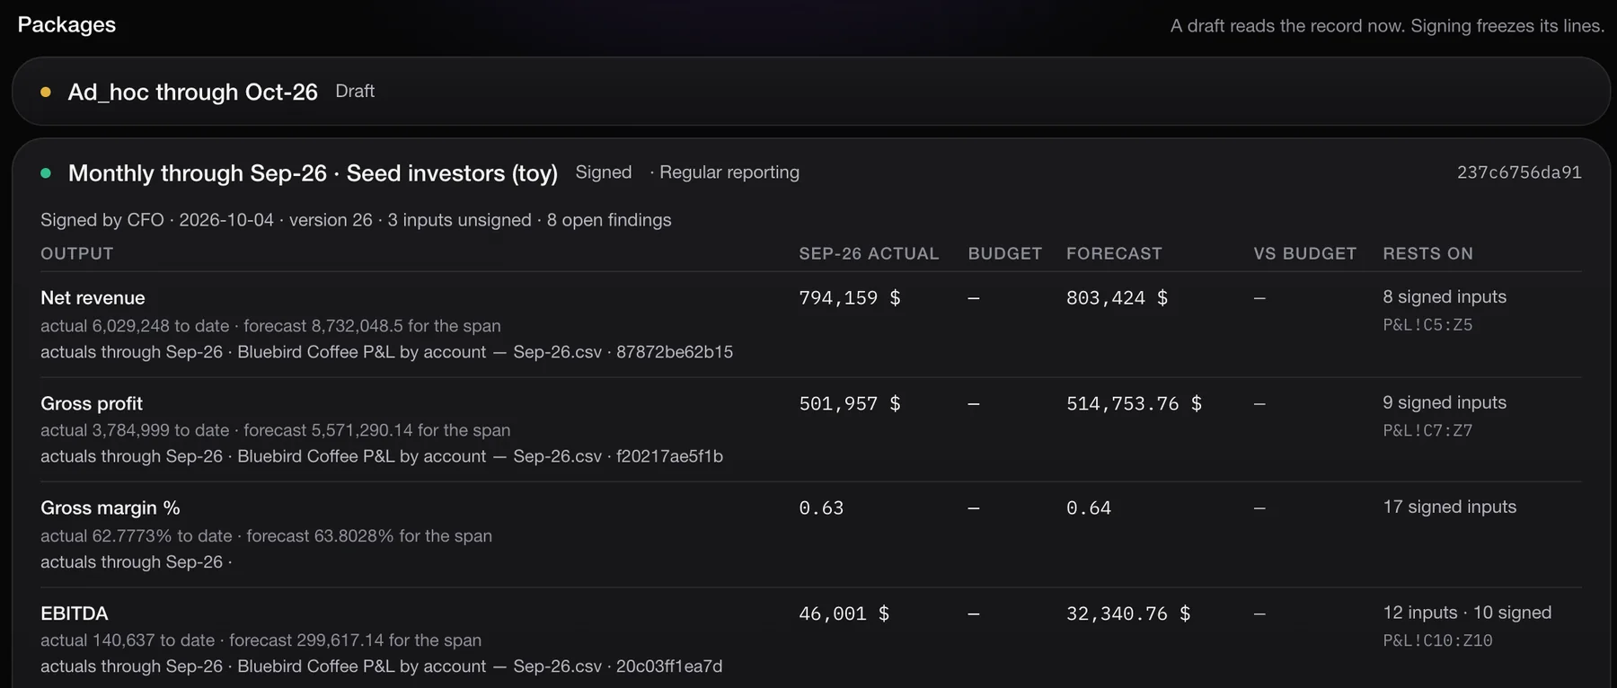Click EBITDA actual 46,001 $
The height and width of the screenshot is (688, 1617).
(844, 613)
